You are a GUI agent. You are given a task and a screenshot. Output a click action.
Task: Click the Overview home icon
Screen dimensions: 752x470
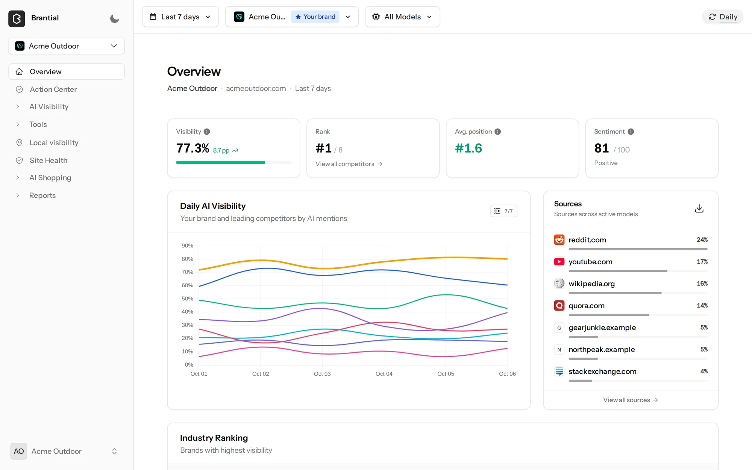[x=19, y=71]
